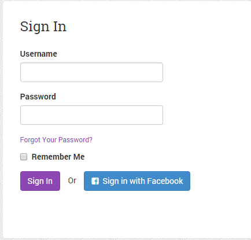Focus the Password text field

[x=91, y=115]
